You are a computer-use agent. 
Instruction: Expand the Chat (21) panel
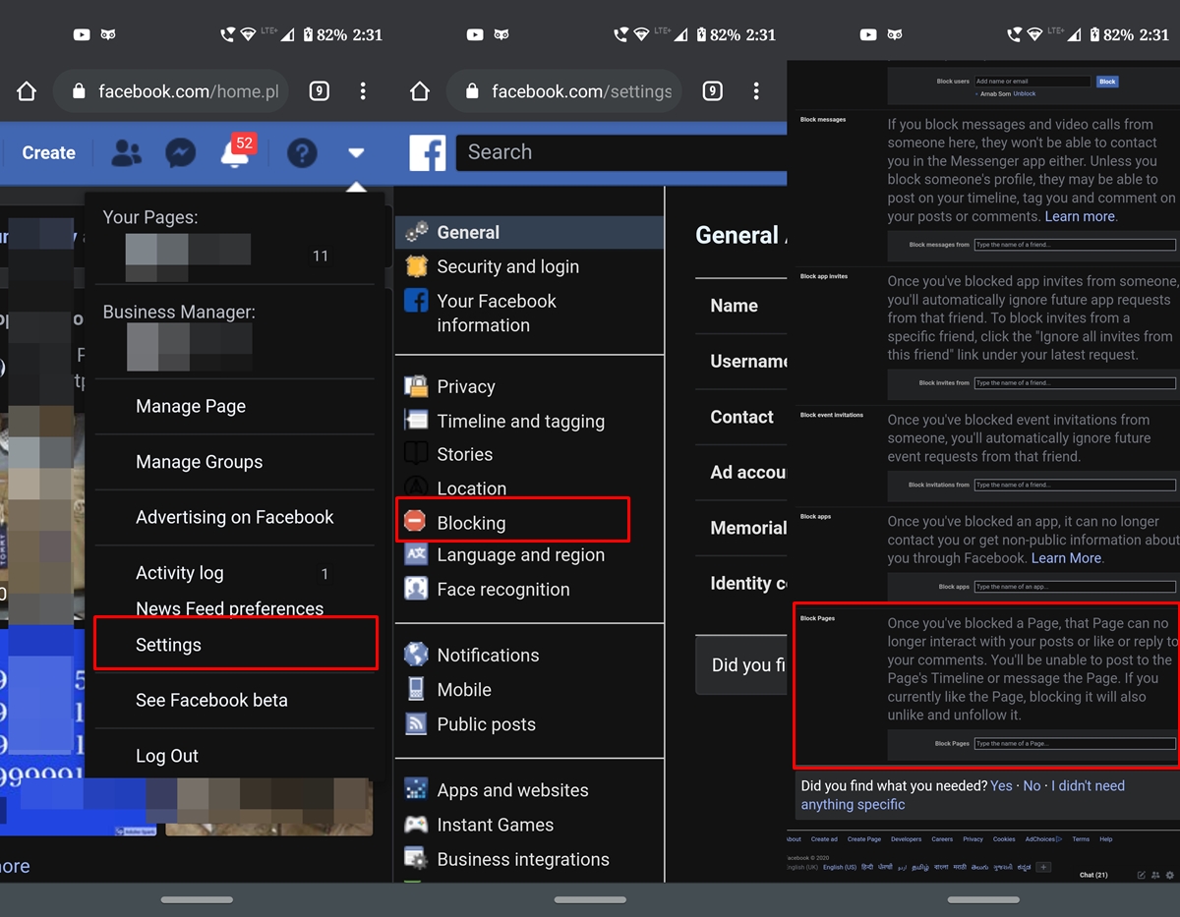1093,874
